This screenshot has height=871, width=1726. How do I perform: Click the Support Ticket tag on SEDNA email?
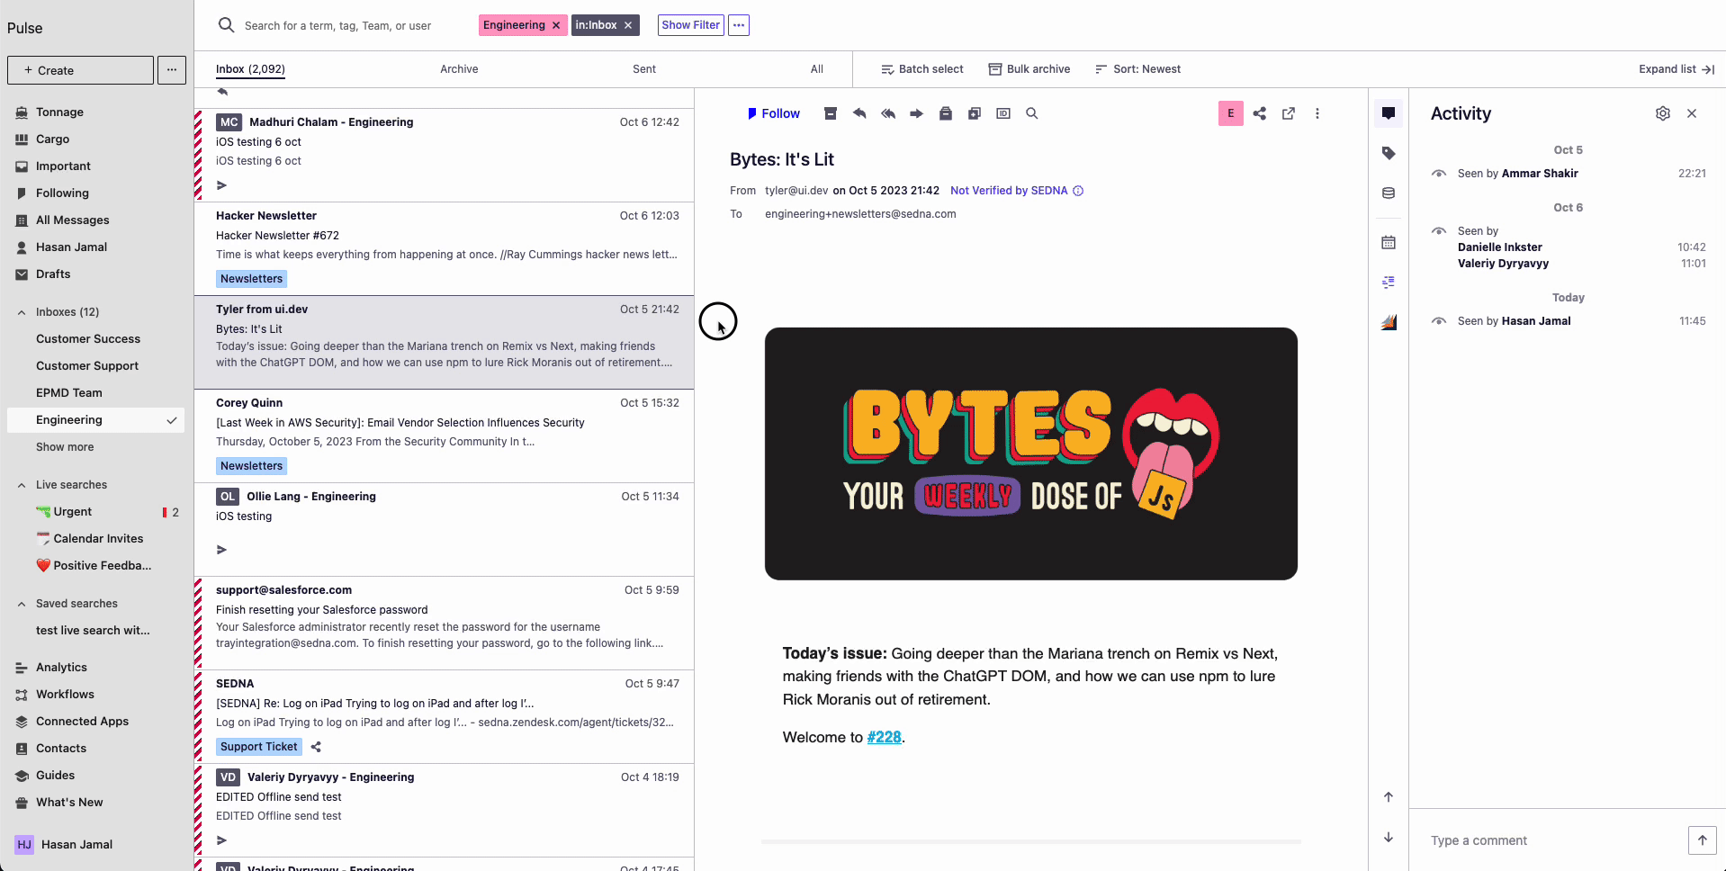[x=258, y=747]
